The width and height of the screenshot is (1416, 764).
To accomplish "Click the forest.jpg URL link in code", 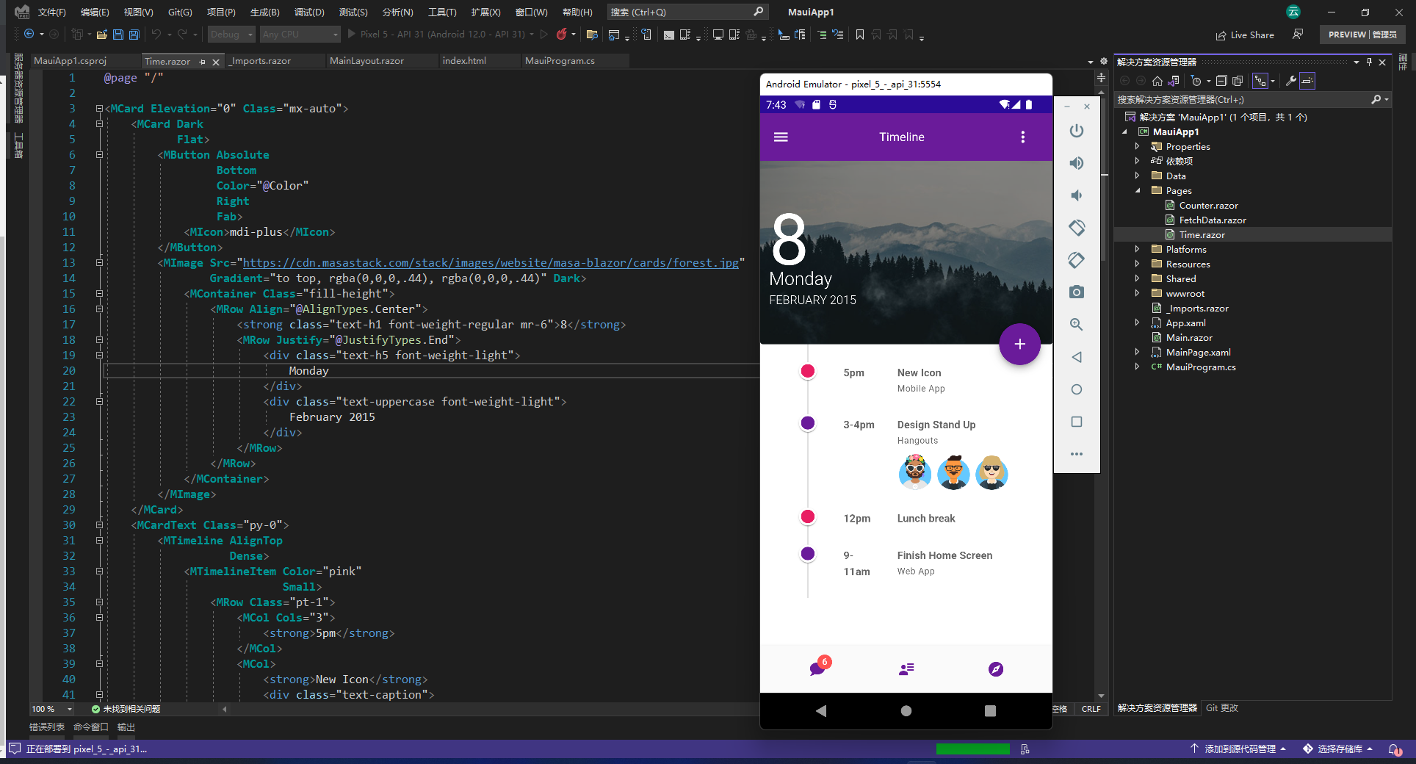I will click(491, 263).
